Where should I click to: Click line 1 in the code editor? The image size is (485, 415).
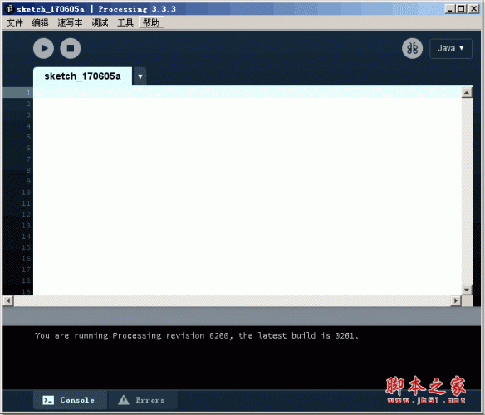pos(247,92)
